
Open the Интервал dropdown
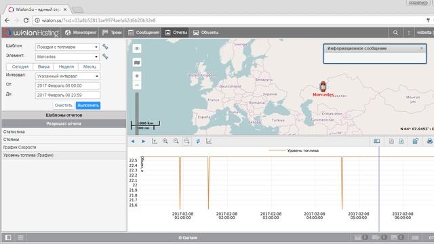(67, 76)
